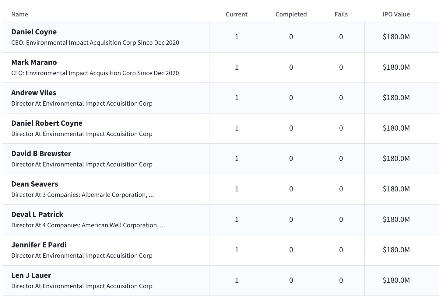Image resolution: width=439 pixels, height=297 pixels.
Task: Open Len J Lauer name
Action: (x=31, y=275)
